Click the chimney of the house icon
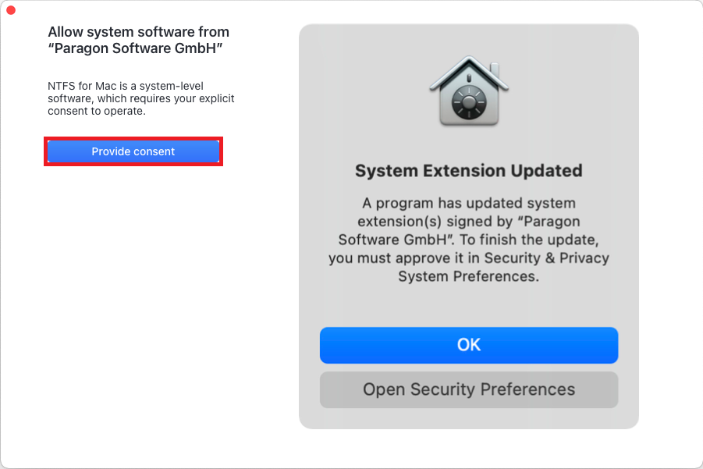The image size is (703, 469). pos(495,71)
